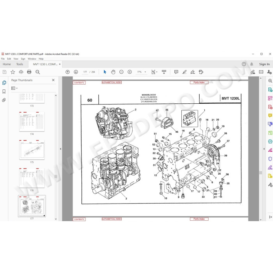Open Fill & Sign tool in right rail
Viewport: 273px width, 273px height.
270,167
